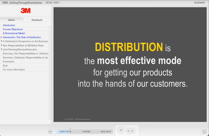Toggle full screen view icon

click(x=205, y=132)
